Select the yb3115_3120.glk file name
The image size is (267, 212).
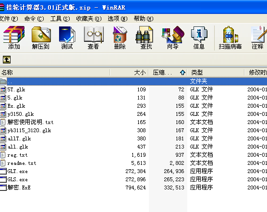[x=29, y=131]
